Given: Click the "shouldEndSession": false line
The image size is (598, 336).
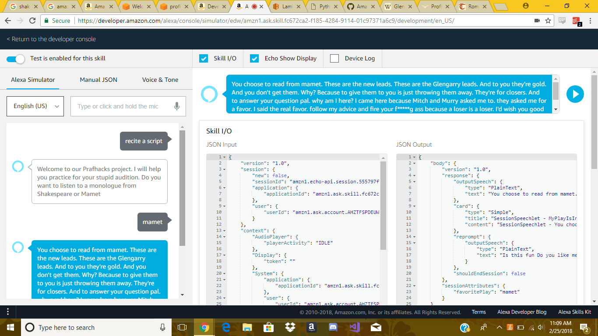Looking at the screenshot, I should pyautogui.click(x=491, y=273).
